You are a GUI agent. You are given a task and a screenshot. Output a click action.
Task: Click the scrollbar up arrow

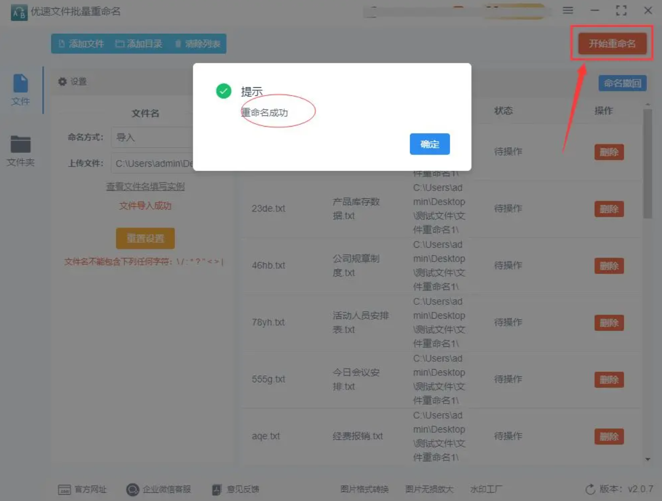click(647, 105)
